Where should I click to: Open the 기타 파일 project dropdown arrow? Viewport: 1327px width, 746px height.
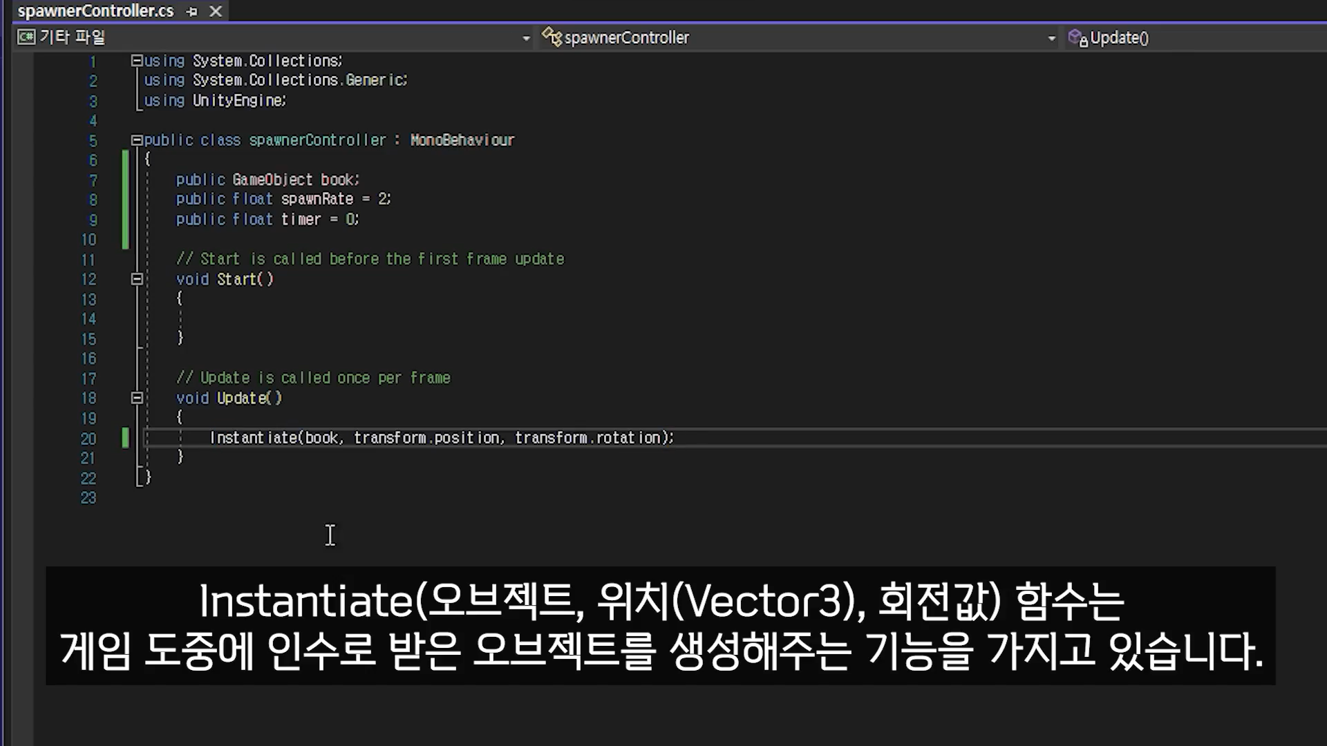(x=526, y=39)
